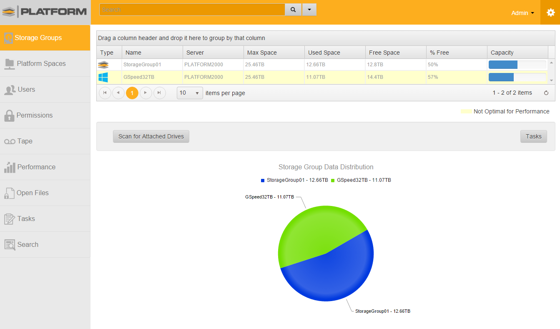Sort by the % Free column
Viewport: 560px width, 329px height.
(457, 53)
